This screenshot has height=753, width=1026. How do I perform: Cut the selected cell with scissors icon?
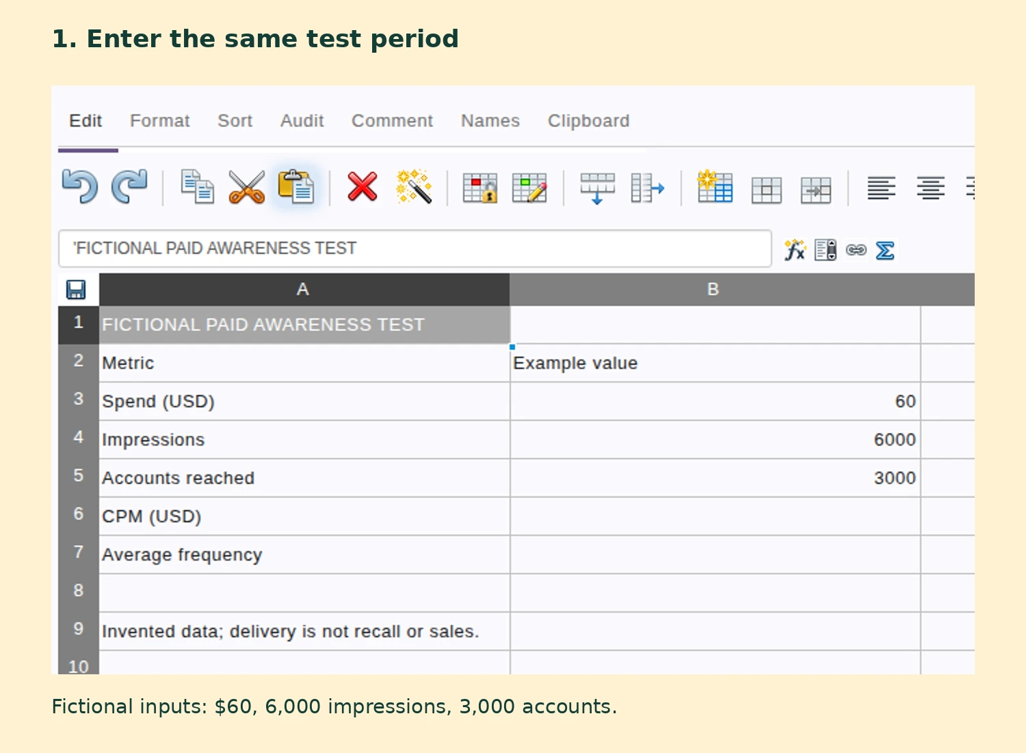point(246,187)
